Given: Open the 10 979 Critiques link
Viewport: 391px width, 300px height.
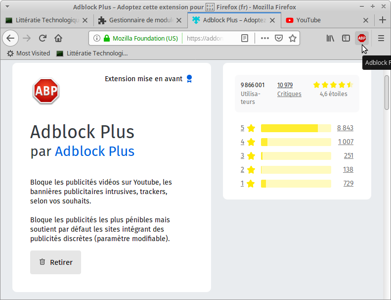Looking at the screenshot, I should (289, 90).
